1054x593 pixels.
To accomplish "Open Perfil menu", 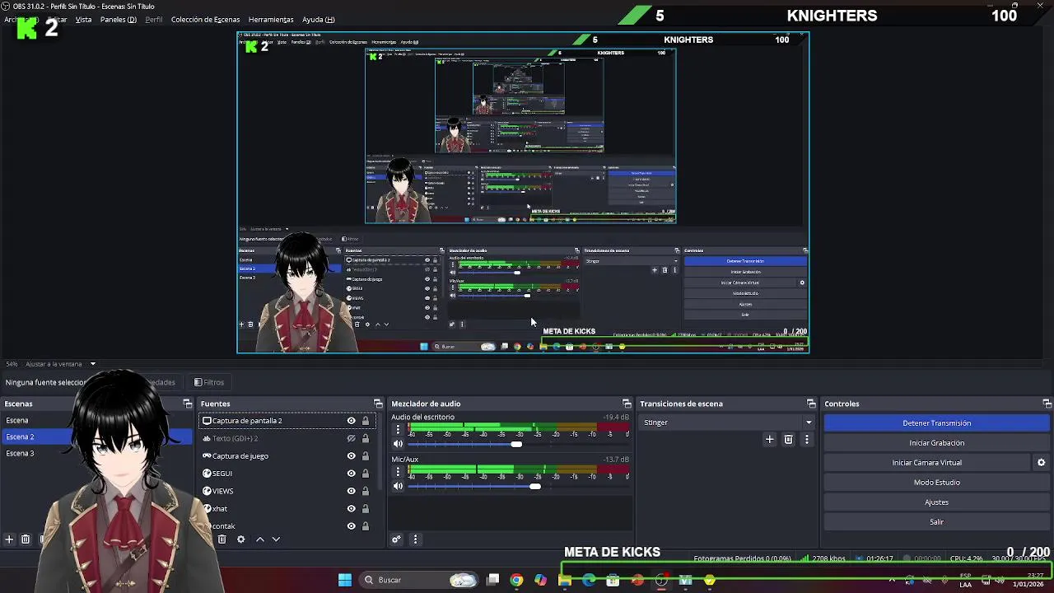I will [x=154, y=20].
